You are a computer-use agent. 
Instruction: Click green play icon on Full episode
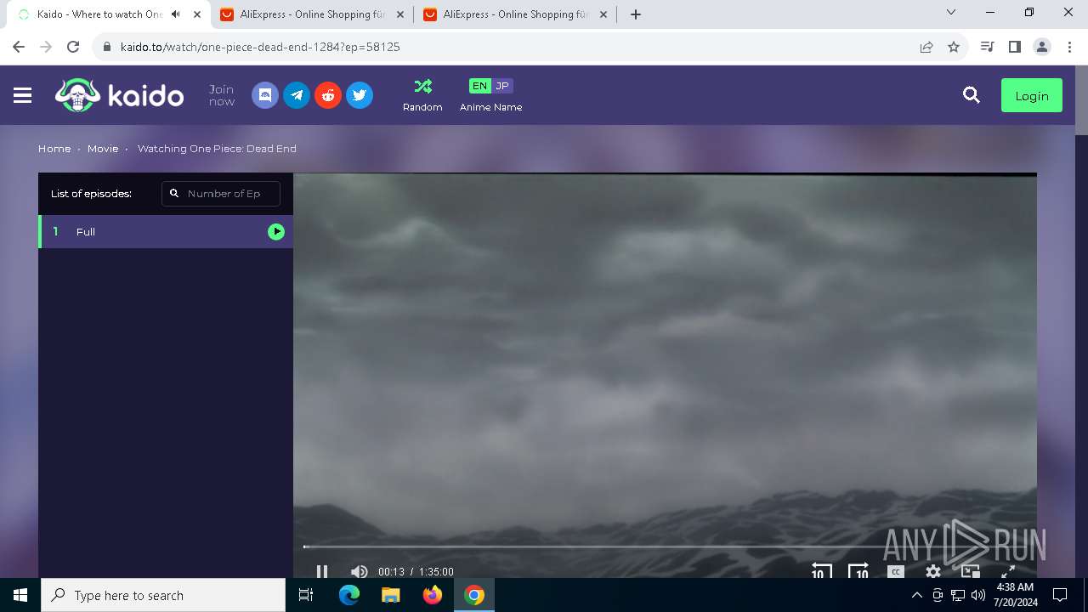(x=276, y=232)
